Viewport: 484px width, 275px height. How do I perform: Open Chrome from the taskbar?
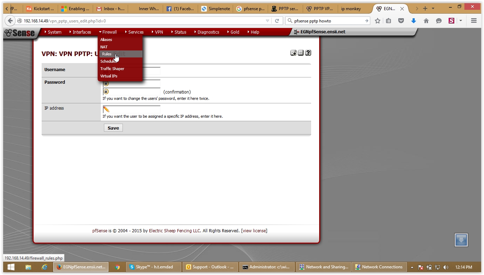coord(118,267)
